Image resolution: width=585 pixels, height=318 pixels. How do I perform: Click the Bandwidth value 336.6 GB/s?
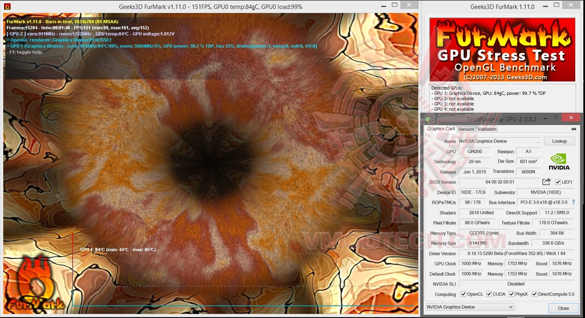point(553,243)
